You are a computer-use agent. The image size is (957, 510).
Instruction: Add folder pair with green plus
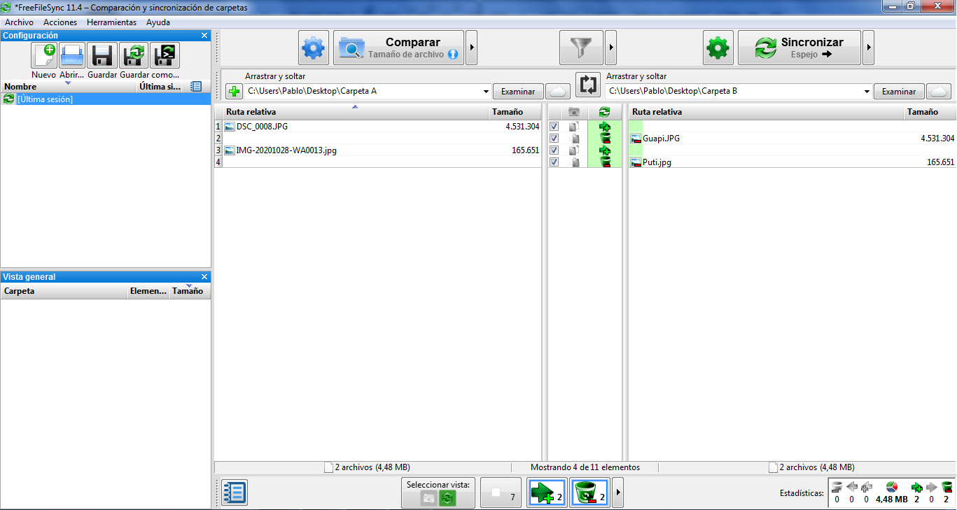coord(234,92)
